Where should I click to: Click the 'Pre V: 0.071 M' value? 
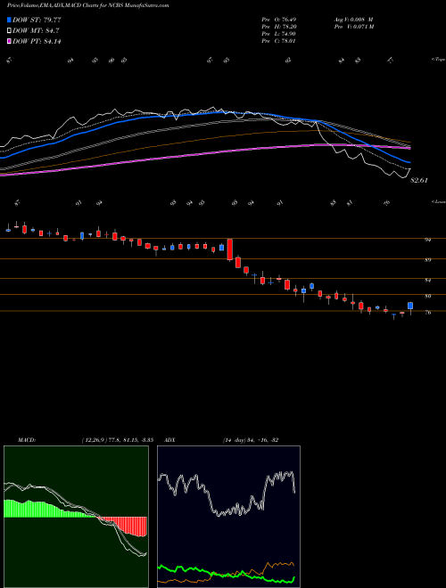point(354,27)
